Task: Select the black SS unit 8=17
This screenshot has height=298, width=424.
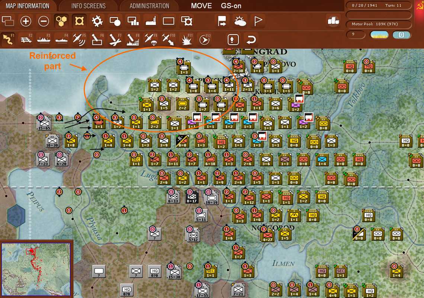Action: (x=192, y=196)
